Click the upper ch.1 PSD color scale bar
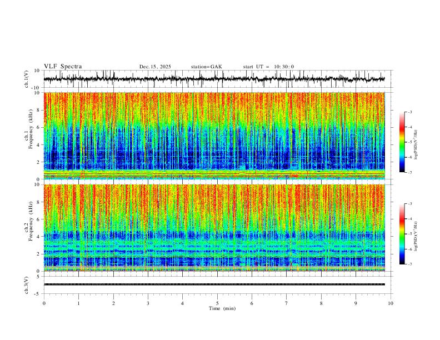The image size is (440, 340). click(x=402, y=142)
